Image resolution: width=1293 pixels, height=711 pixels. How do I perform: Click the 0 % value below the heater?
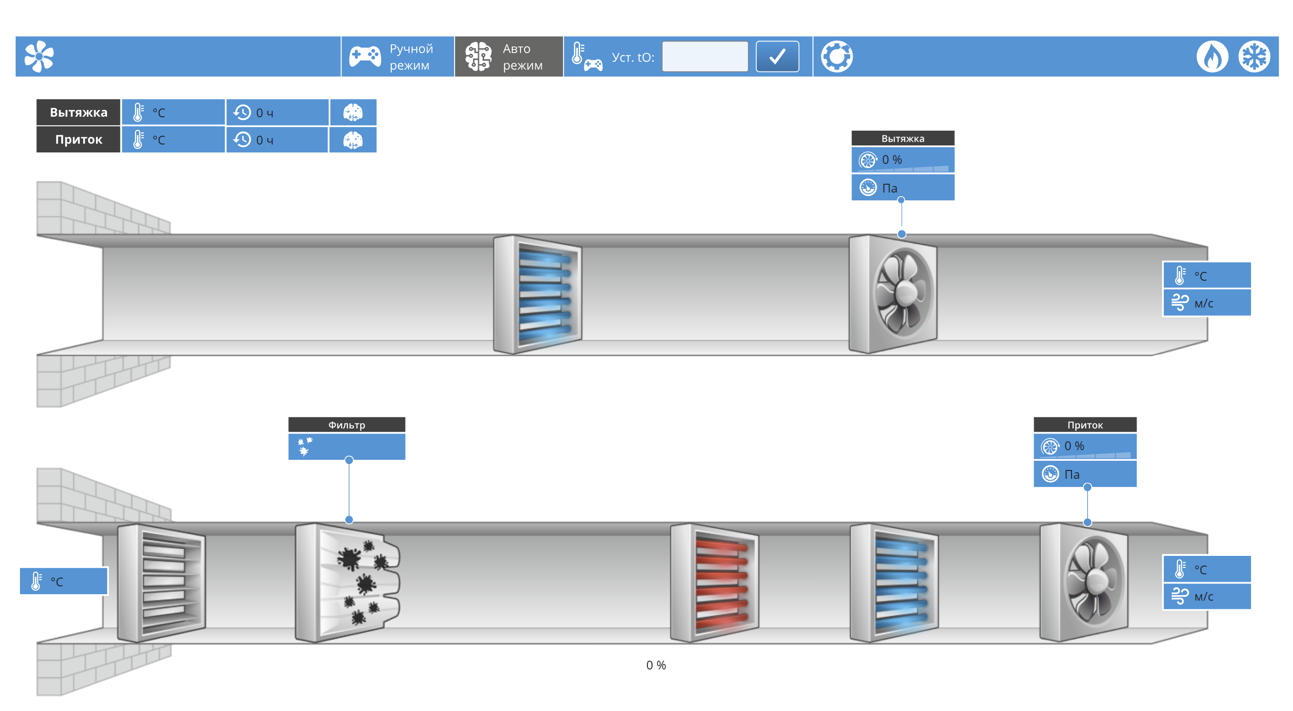656,665
